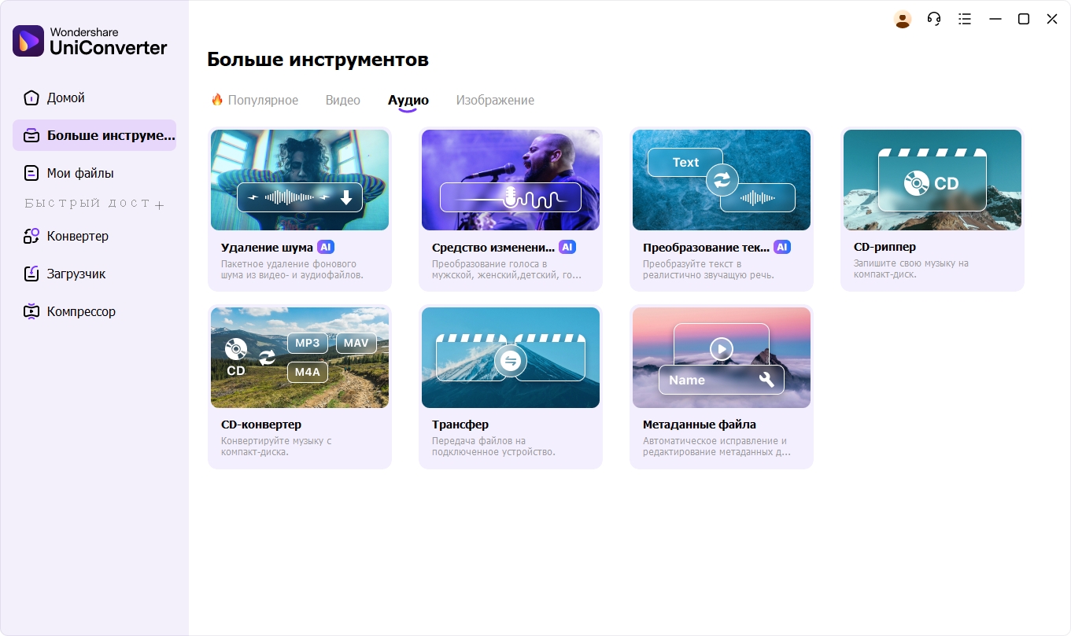Click the Больше инструментов page heading
The image size is (1071, 636).
[318, 60]
